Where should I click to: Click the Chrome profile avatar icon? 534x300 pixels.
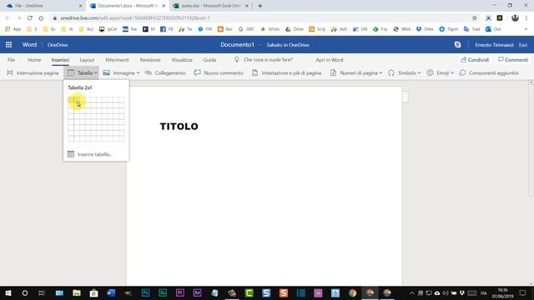(x=515, y=18)
